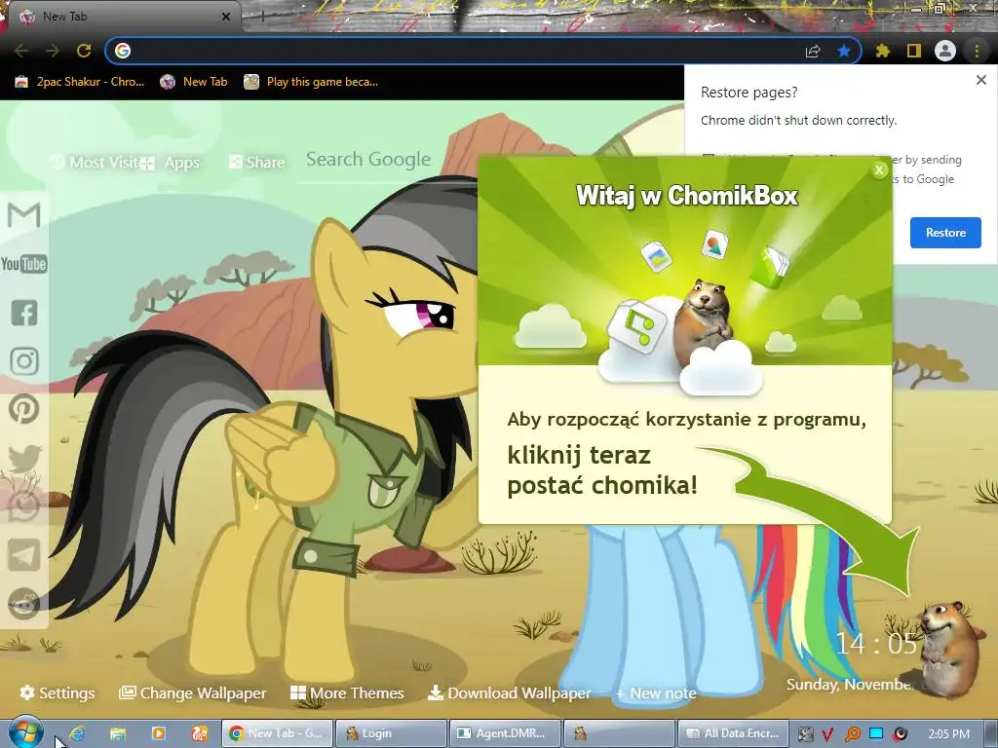Open Windows Explorer from the taskbar

point(118,733)
